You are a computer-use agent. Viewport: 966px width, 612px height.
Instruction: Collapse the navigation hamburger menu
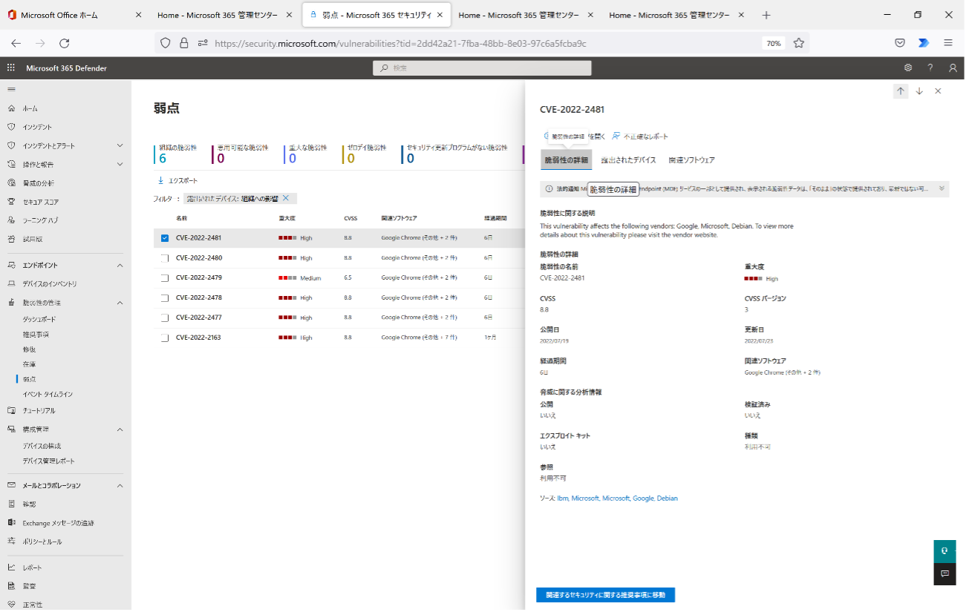click(11, 89)
